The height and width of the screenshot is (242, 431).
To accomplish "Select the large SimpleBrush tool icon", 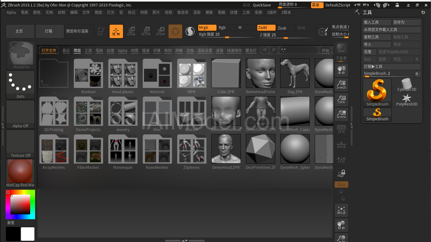I will coord(377,93).
